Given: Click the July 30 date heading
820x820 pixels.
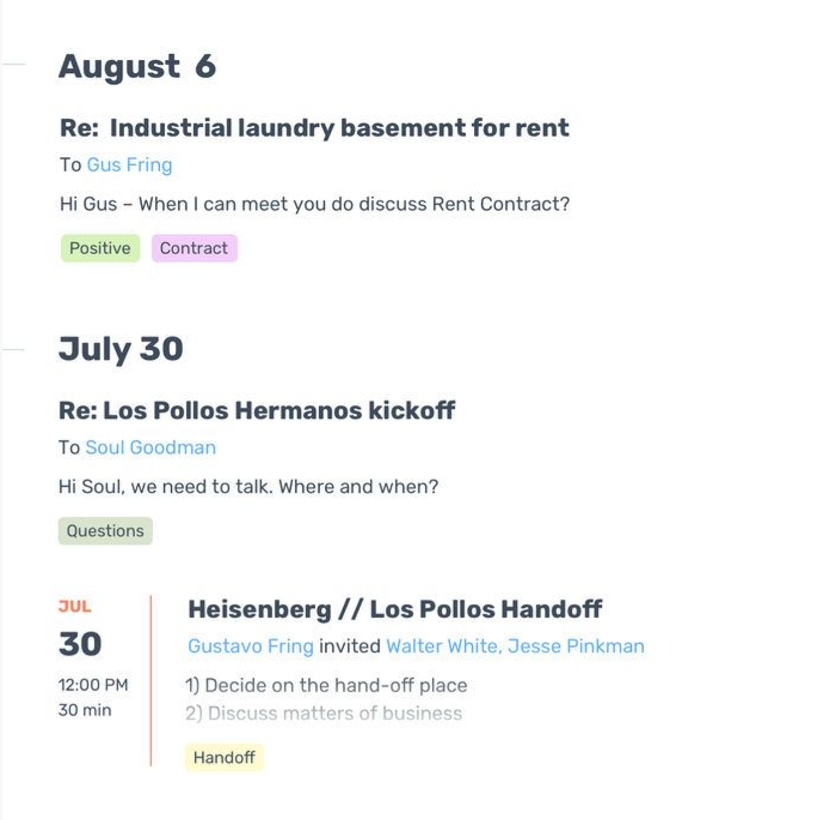Looking at the screenshot, I should click(120, 349).
